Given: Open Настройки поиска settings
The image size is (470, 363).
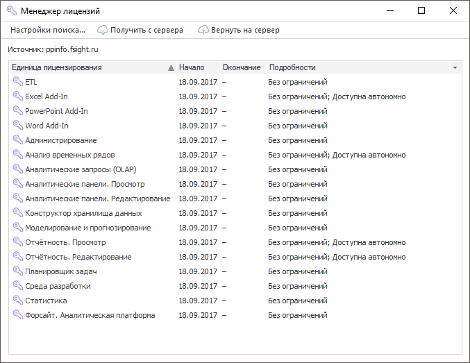Looking at the screenshot, I should [x=47, y=30].
